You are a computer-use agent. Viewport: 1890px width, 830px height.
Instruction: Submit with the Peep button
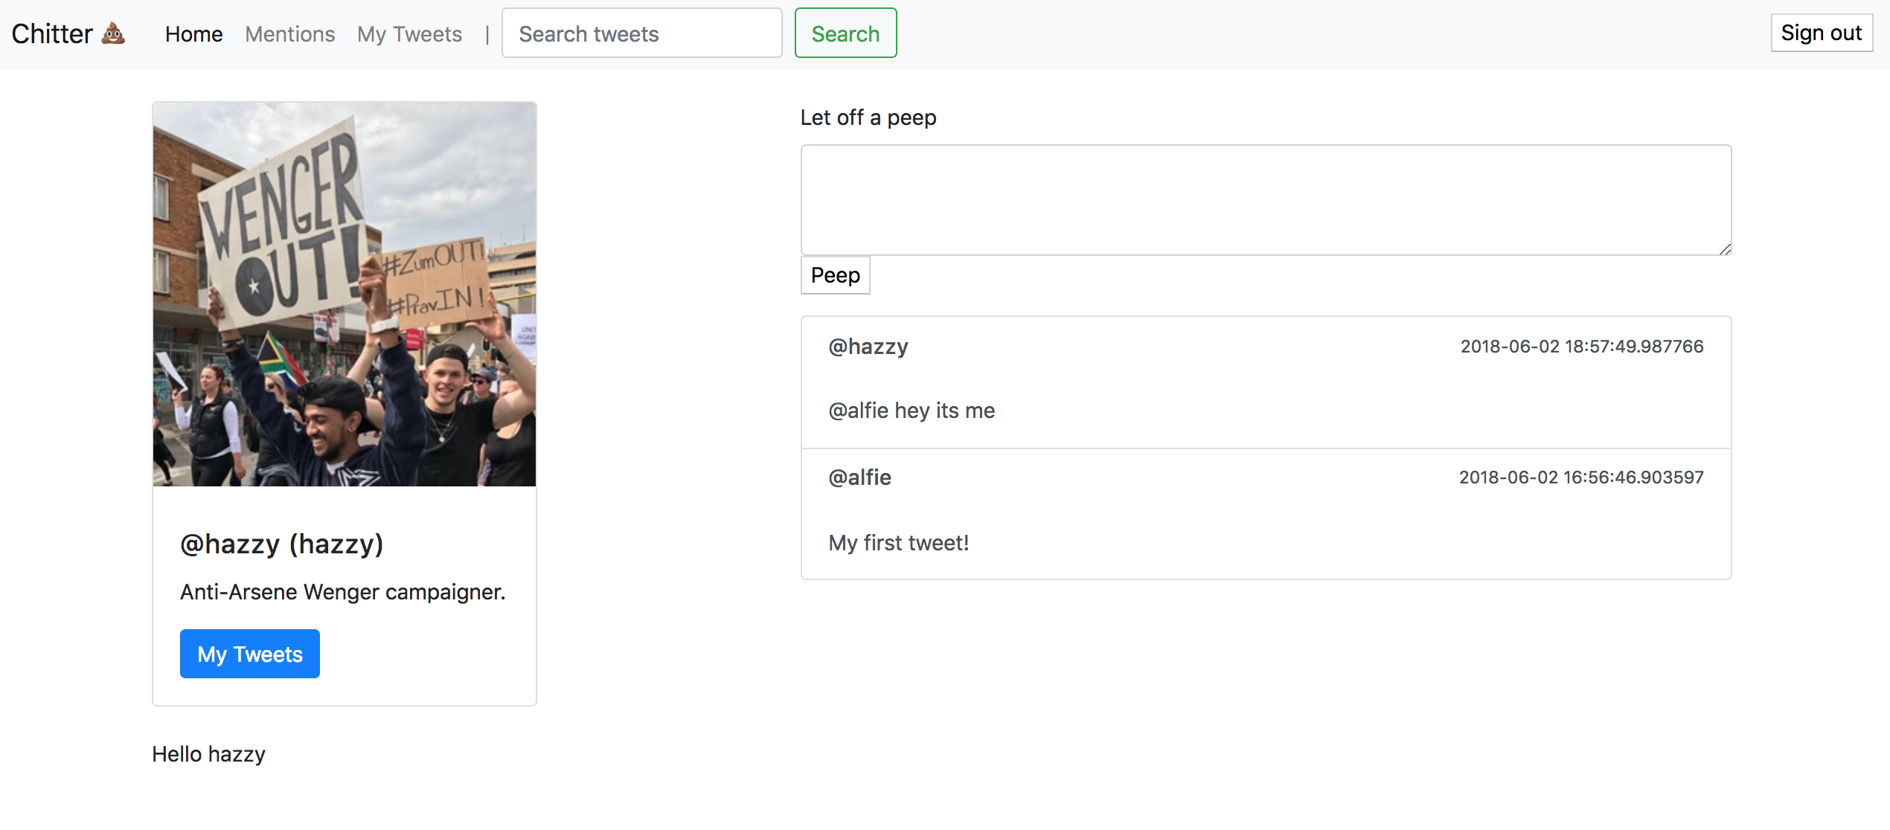[x=835, y=275]
